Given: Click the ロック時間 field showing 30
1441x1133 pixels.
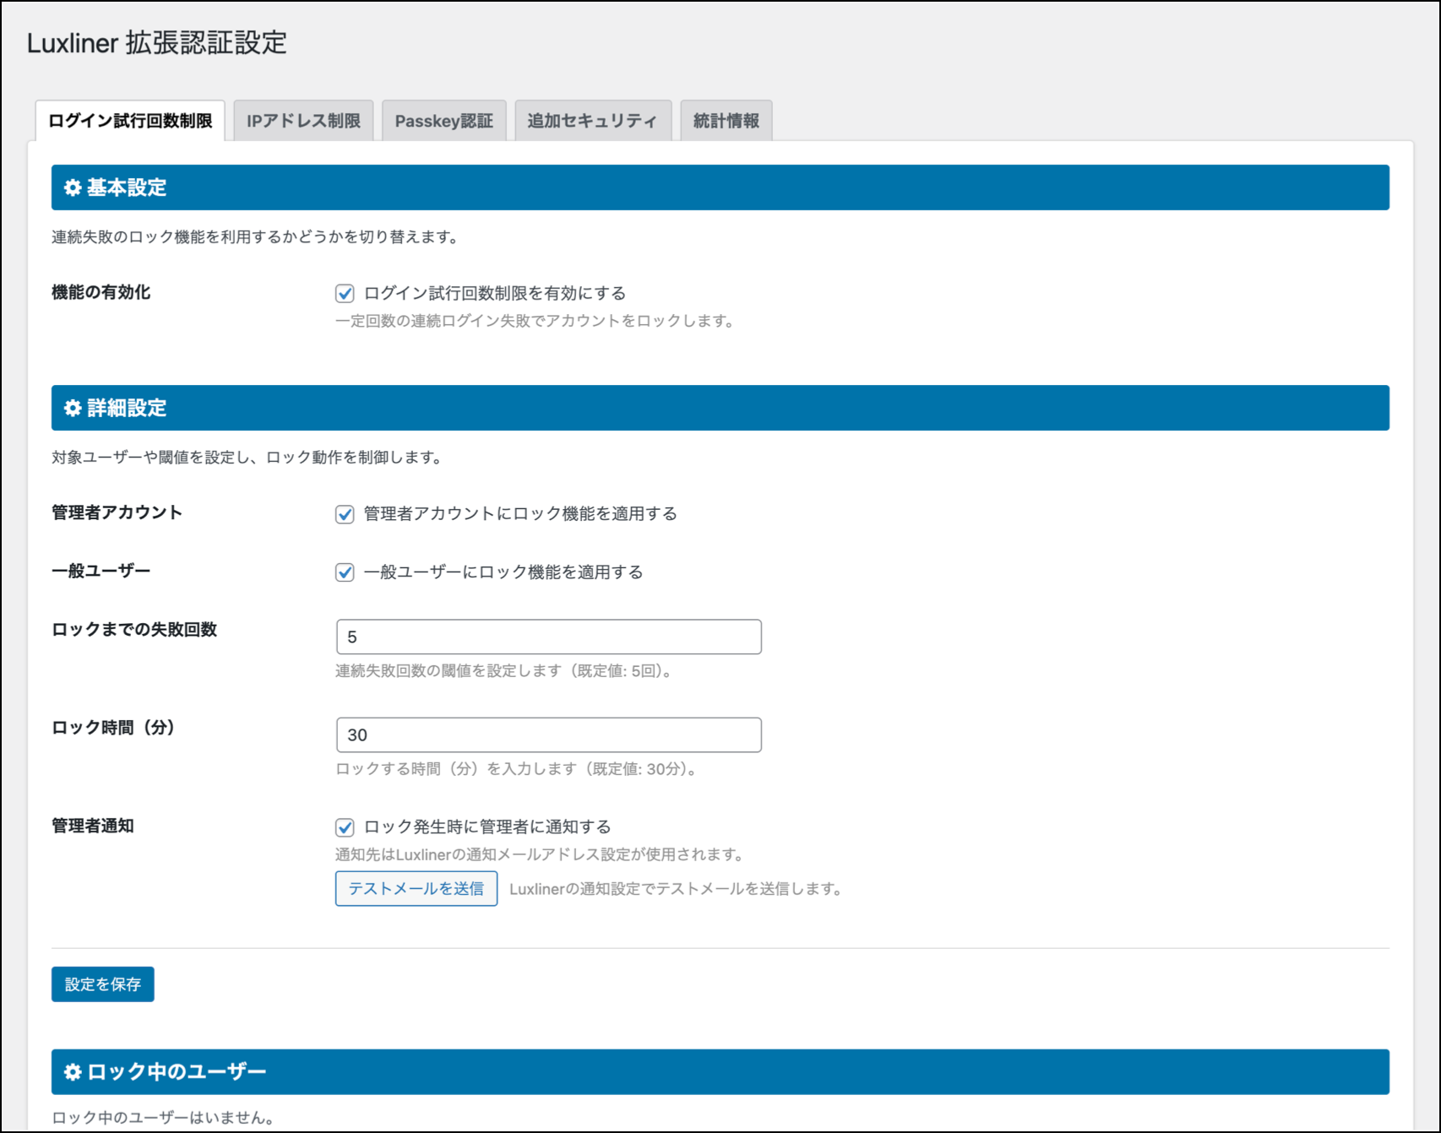Looking at the screenshot, I should pyautogui.click(x=548, y=735).
